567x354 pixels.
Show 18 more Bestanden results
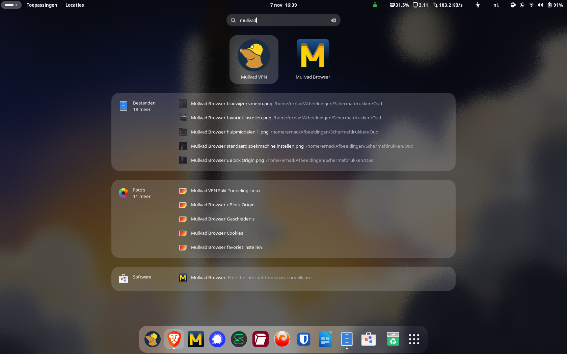(x=142, y=109)
